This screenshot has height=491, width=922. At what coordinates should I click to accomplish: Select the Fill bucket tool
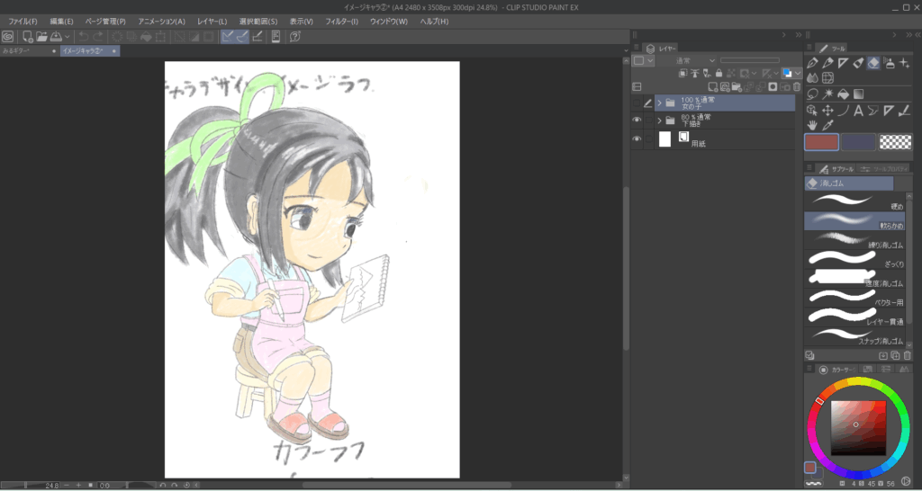click(x=843, y=94)
